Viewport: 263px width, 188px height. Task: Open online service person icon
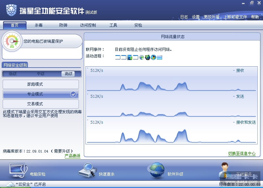[x=225, y=170]
